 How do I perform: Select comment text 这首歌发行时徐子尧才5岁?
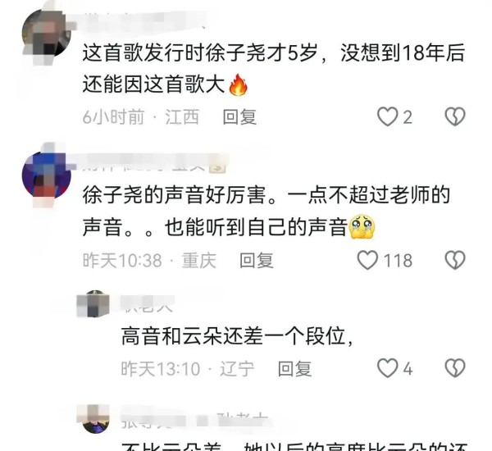point(200,52)
